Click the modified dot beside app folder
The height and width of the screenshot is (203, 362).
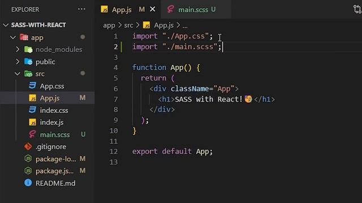pyautogui.click(x=83, y=37)
